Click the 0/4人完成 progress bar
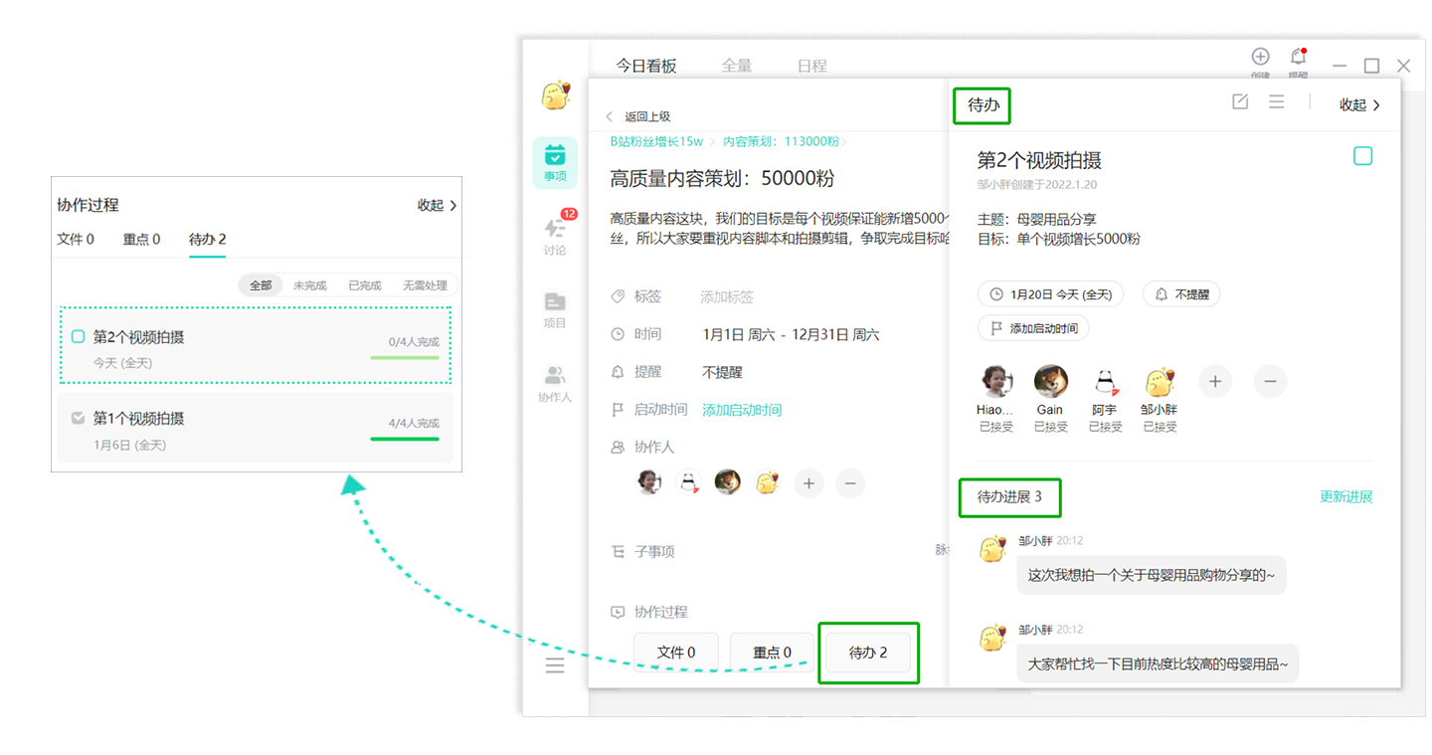Screen dimensions: 1432x755 pos(405,356)
